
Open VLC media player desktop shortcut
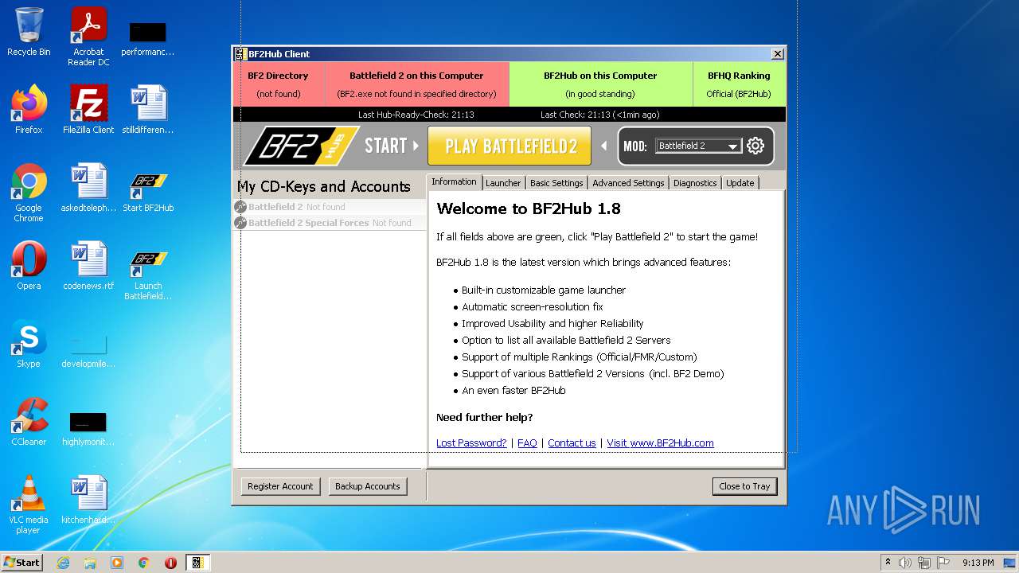click(x=29, y=505)
